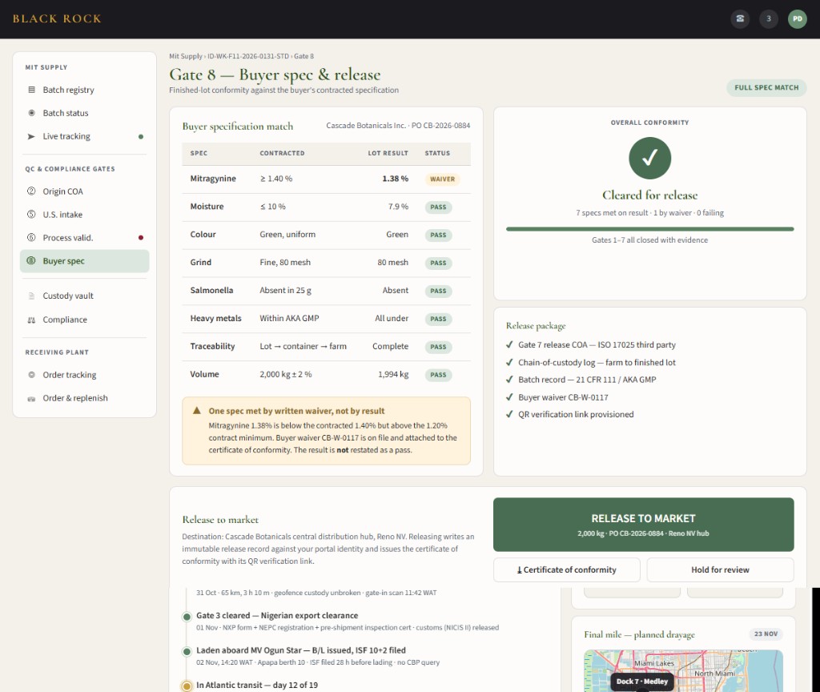The height and width of the screenshot is (692, 820).
Task: Click batch ID breadcrumb ID-WK-F11-2026-0131-STD
Action: [x=248, y=56]
